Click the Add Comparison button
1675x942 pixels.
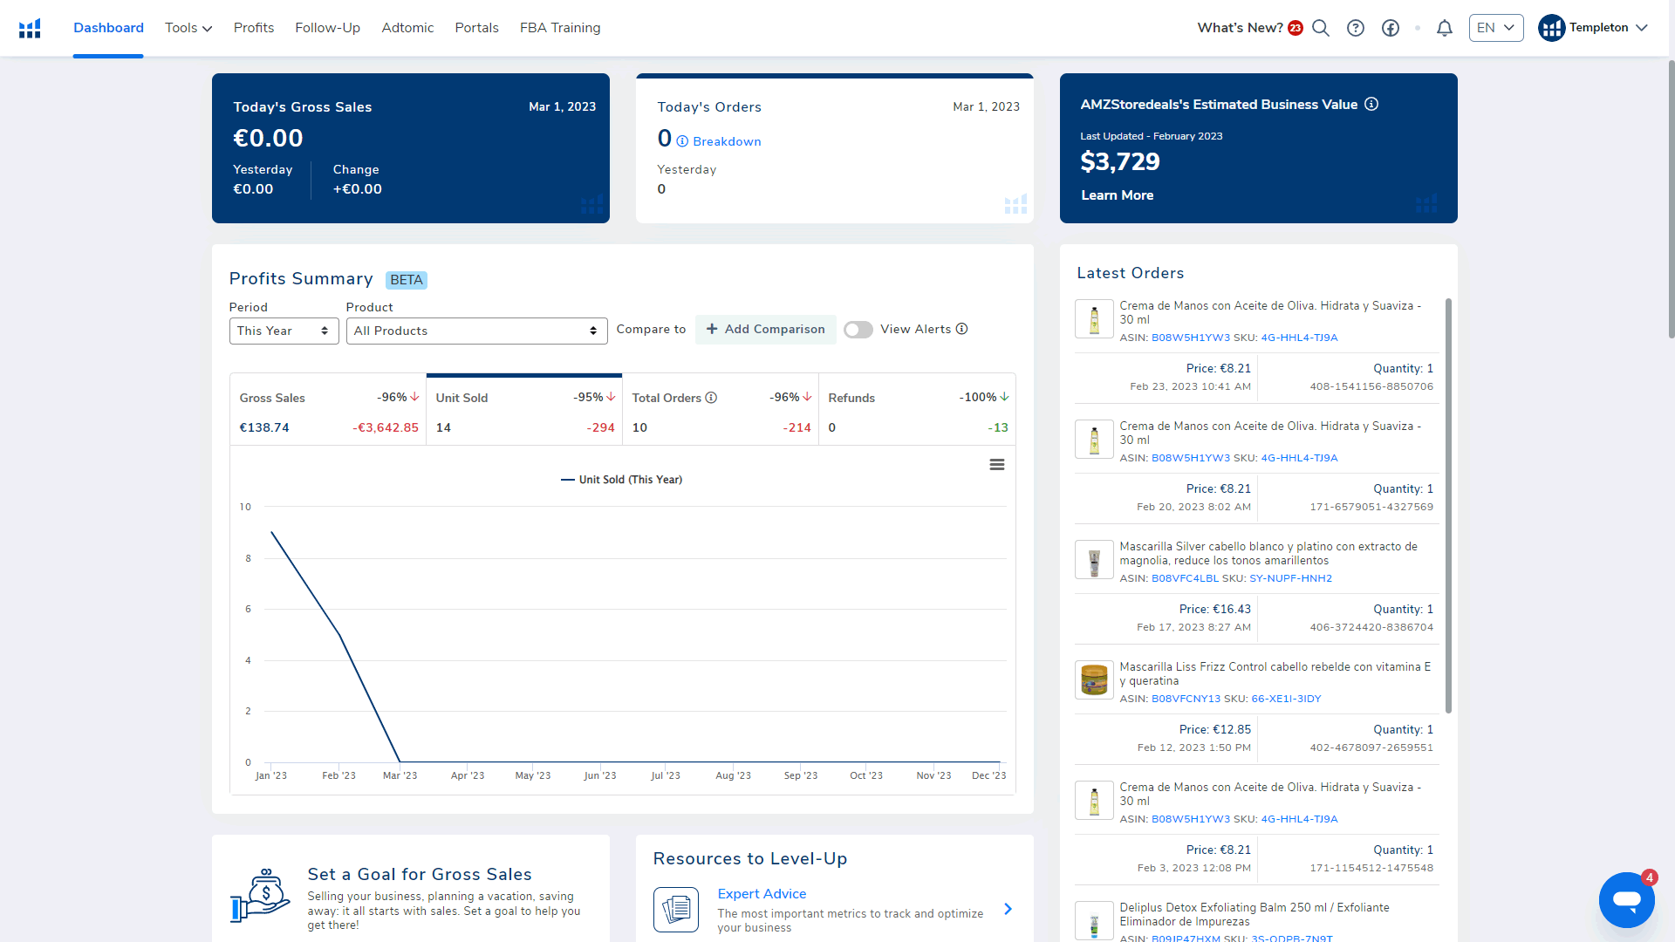click(x=764, y=330)
